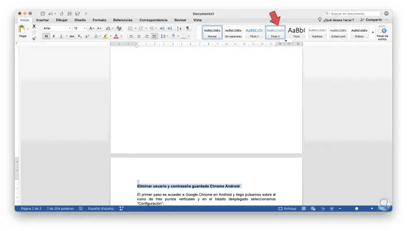Switch to outline view icon in status bar

[323, 209]
